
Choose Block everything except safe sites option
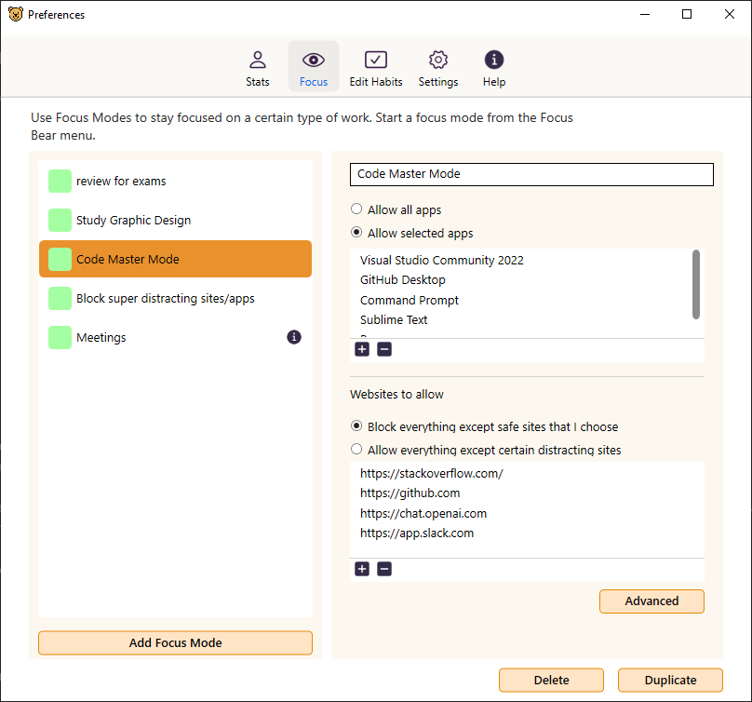[x=356, y=426]
